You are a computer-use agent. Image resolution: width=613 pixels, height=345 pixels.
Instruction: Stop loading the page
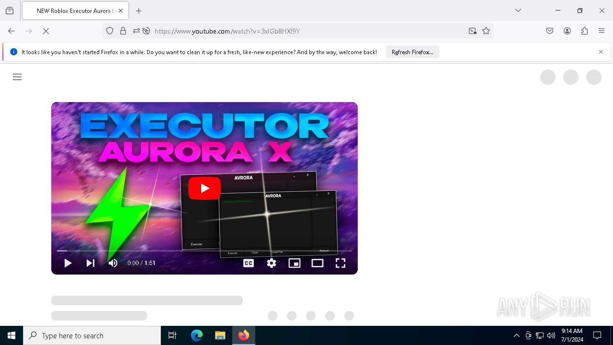[46, 31]
